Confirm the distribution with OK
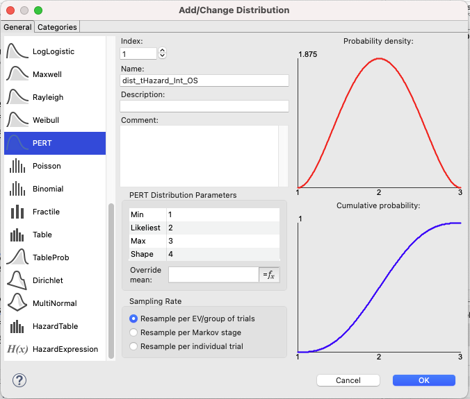Image resolution: width=470 pixels, height=399 pixels. 424,380
